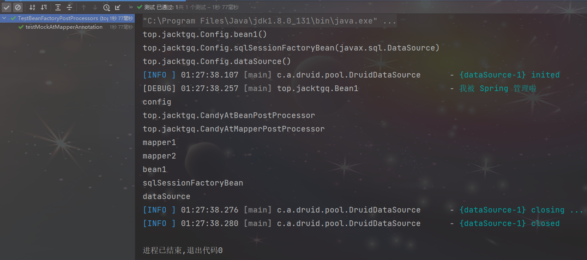The width and height of the screenshot is (587, 260).
Task: Go to previous failed test arrow
Action: [x=84, y=7]
